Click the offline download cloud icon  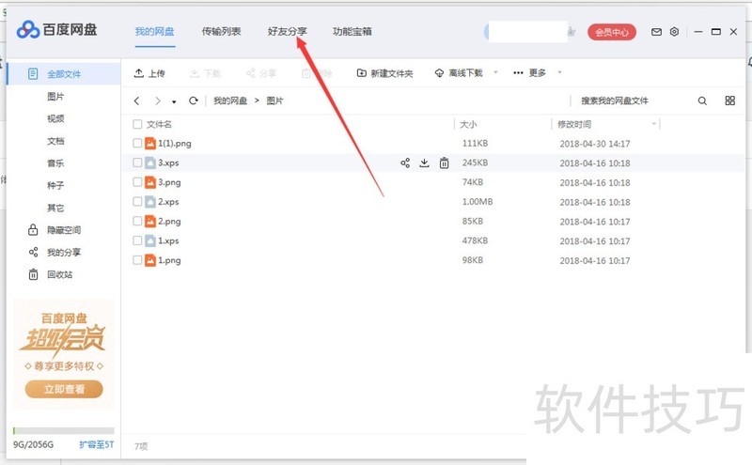pos(439,73)
